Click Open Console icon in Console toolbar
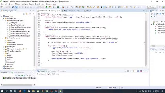The width and height of the screenshot is (165, 93). pos(133,71)
